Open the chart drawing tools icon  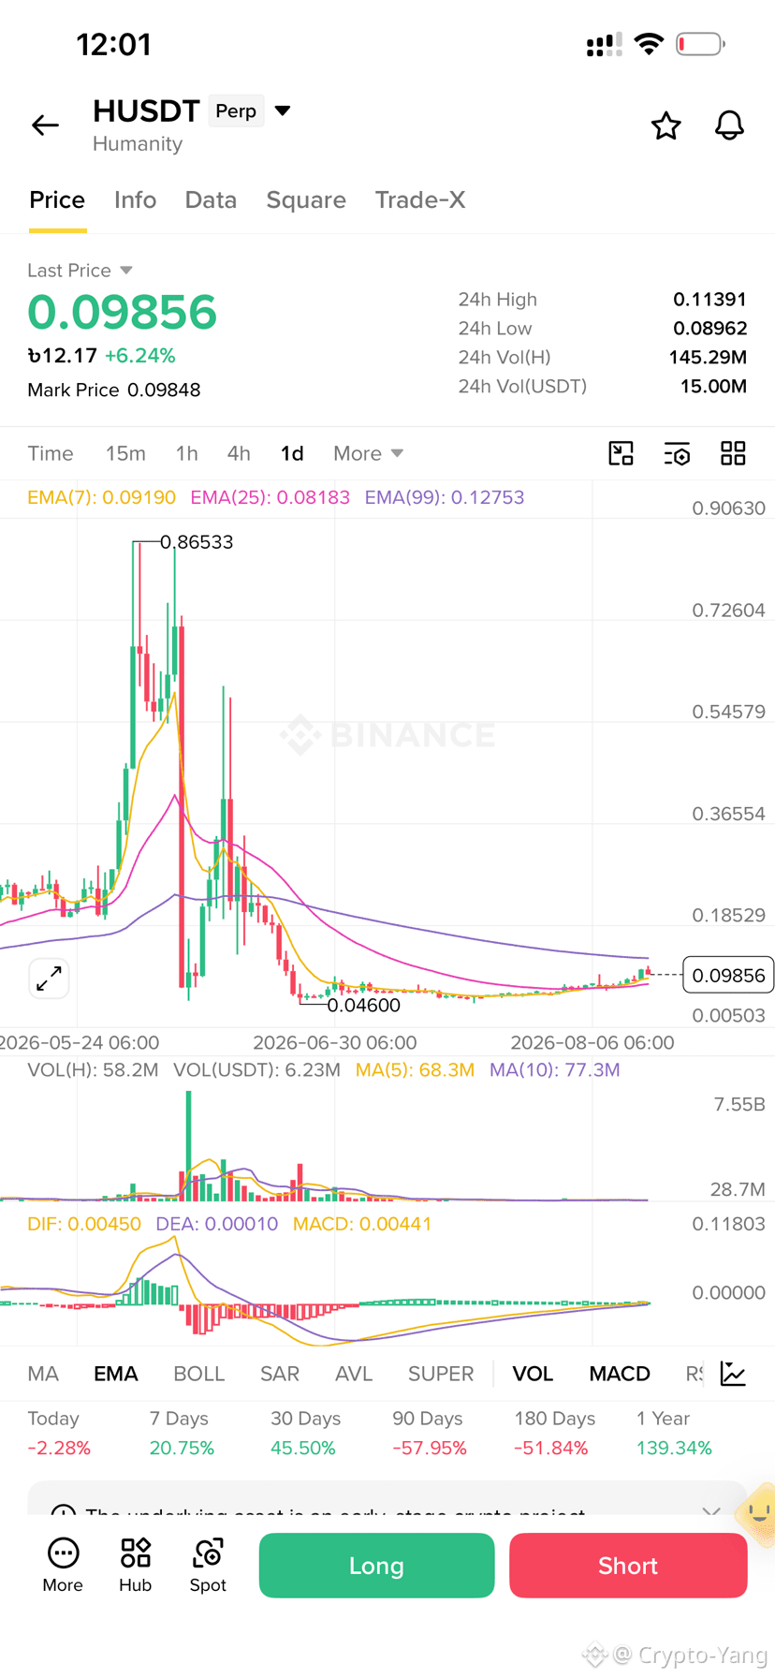click(621, 453)
